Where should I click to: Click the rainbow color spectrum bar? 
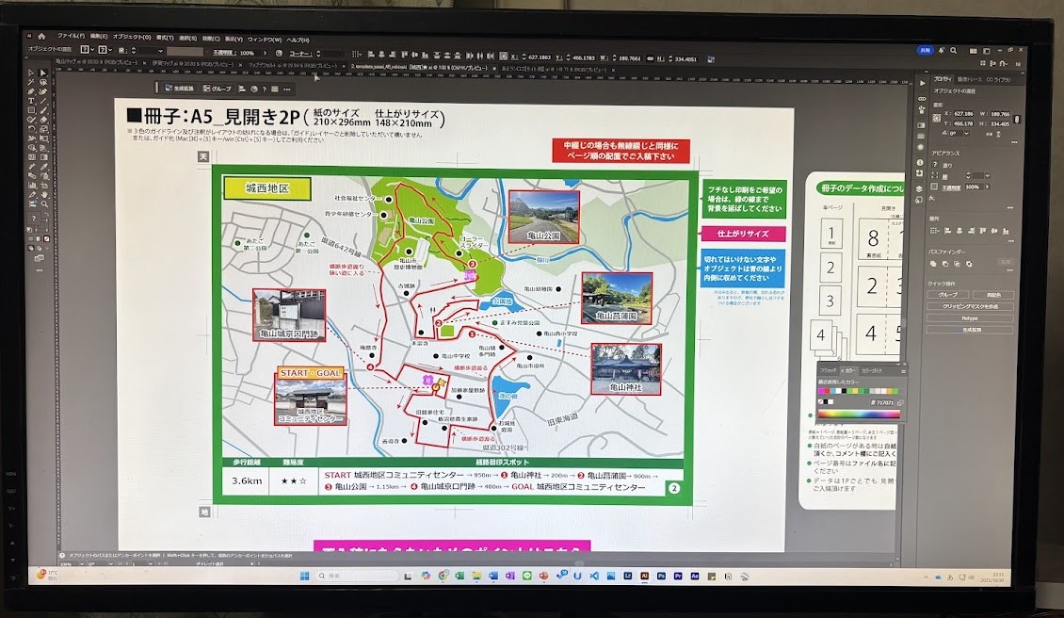click(x=857, y=413)
